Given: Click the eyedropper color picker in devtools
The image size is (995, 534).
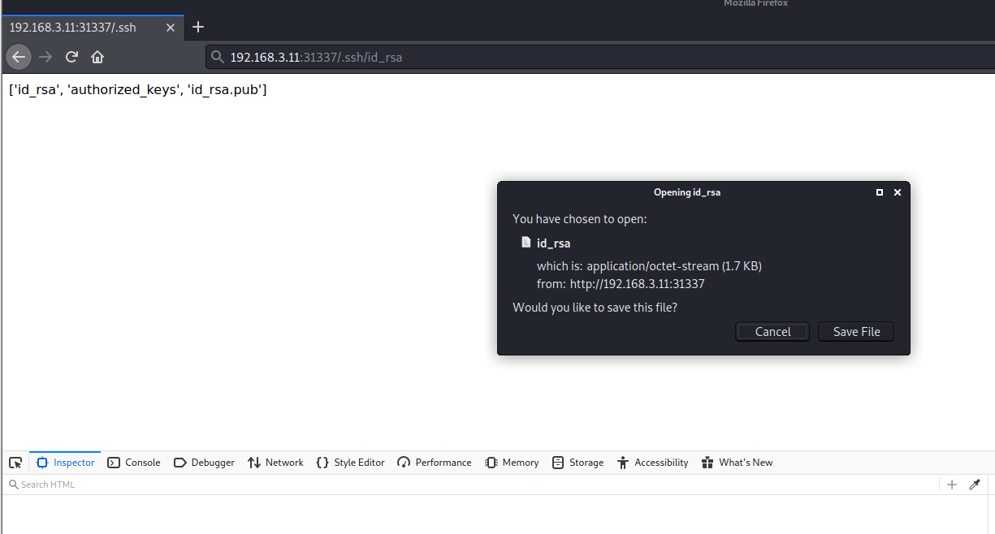Looking at the screenshot, I should [975, 484].
